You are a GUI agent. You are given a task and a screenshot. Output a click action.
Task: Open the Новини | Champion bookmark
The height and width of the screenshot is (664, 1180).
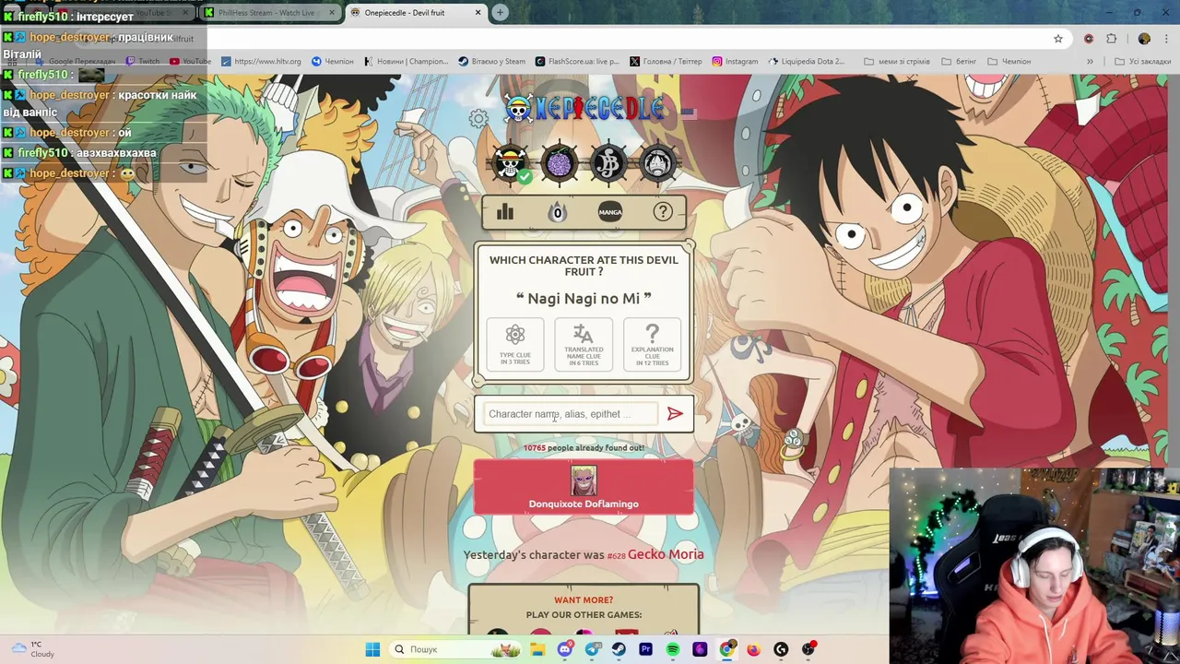pos(406,62)
